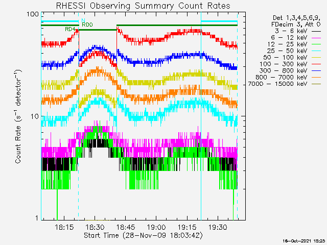Click the 10 y-axis tick label
Image resolution: width=327 pixels, height=245 pixels.
[x=35, y=116]
